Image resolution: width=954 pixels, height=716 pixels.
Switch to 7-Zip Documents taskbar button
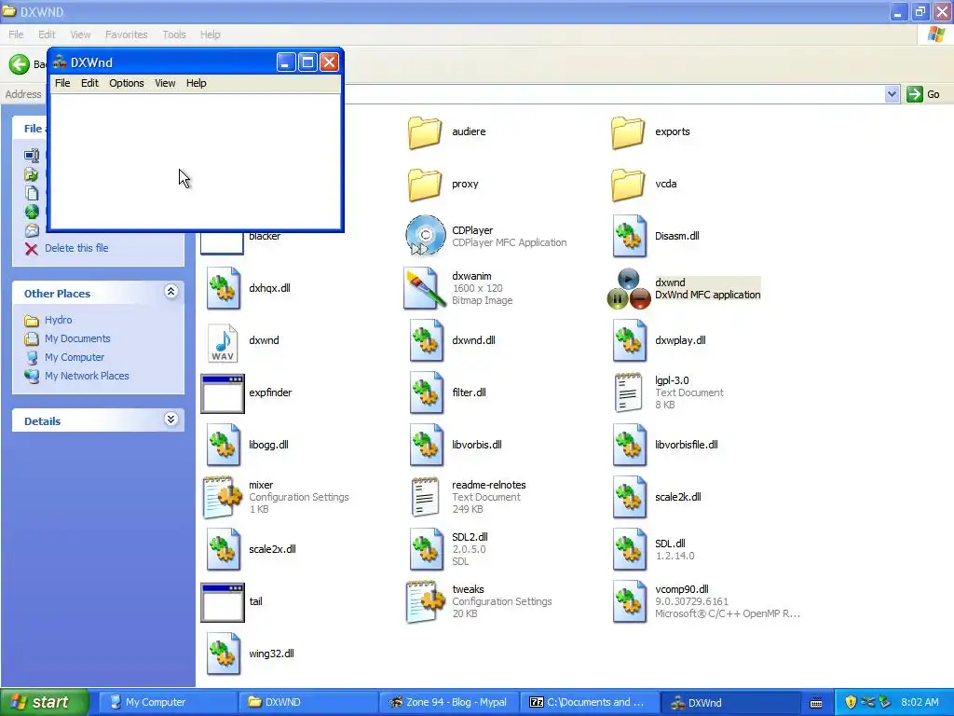tap(590, 703)
